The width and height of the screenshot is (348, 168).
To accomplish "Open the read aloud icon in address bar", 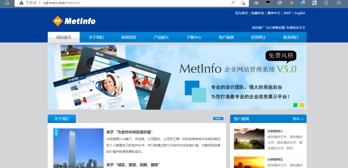I will coord(233,3).
